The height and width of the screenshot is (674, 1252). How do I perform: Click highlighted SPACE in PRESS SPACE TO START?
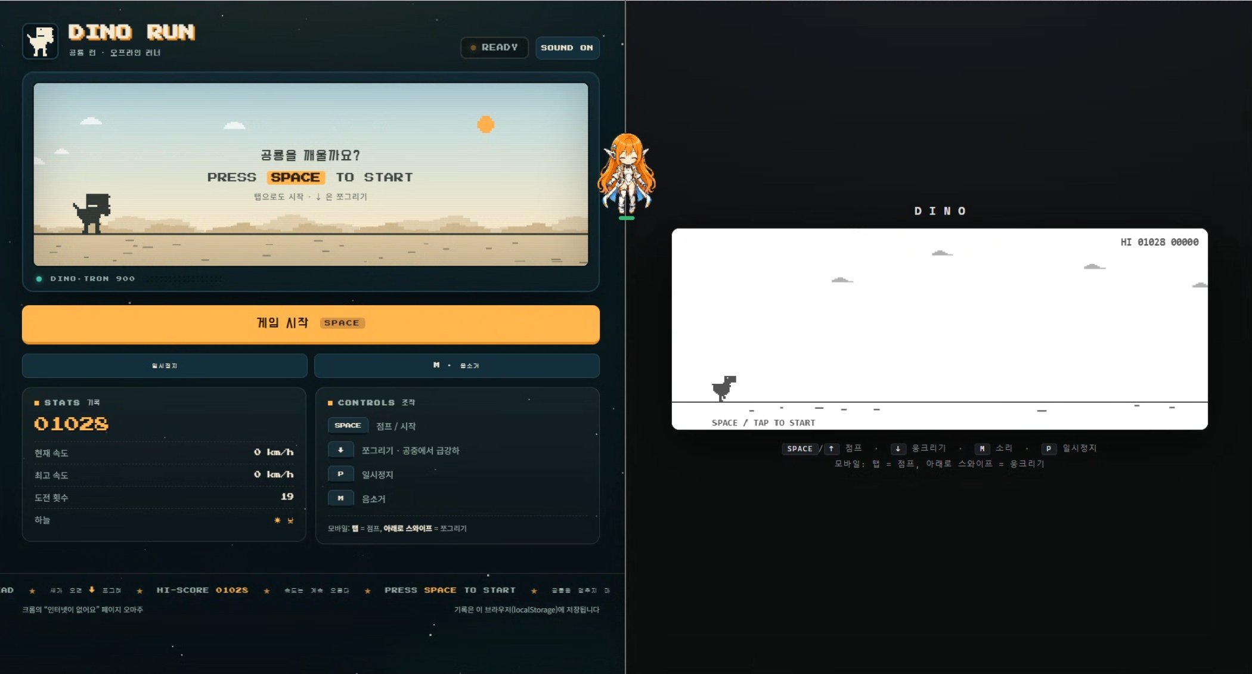[295, 177]
